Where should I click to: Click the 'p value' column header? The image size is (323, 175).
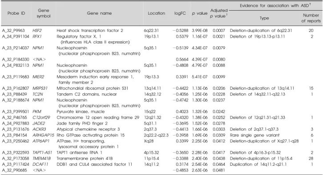coord(199,13)
